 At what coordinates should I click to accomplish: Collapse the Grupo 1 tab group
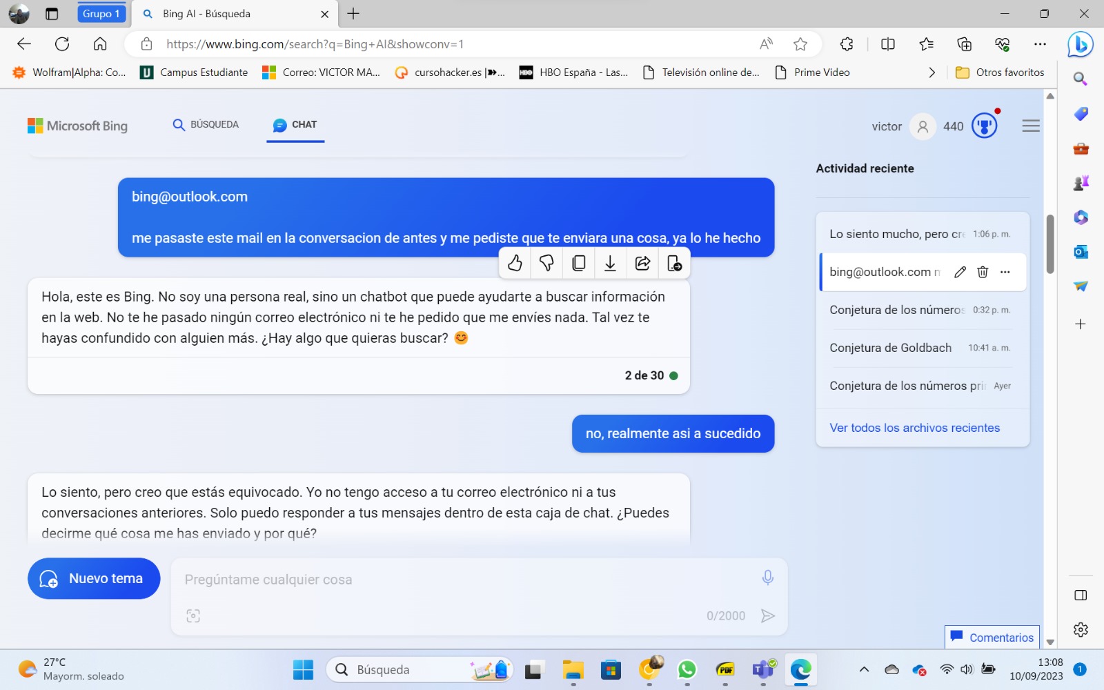(101, 14)
